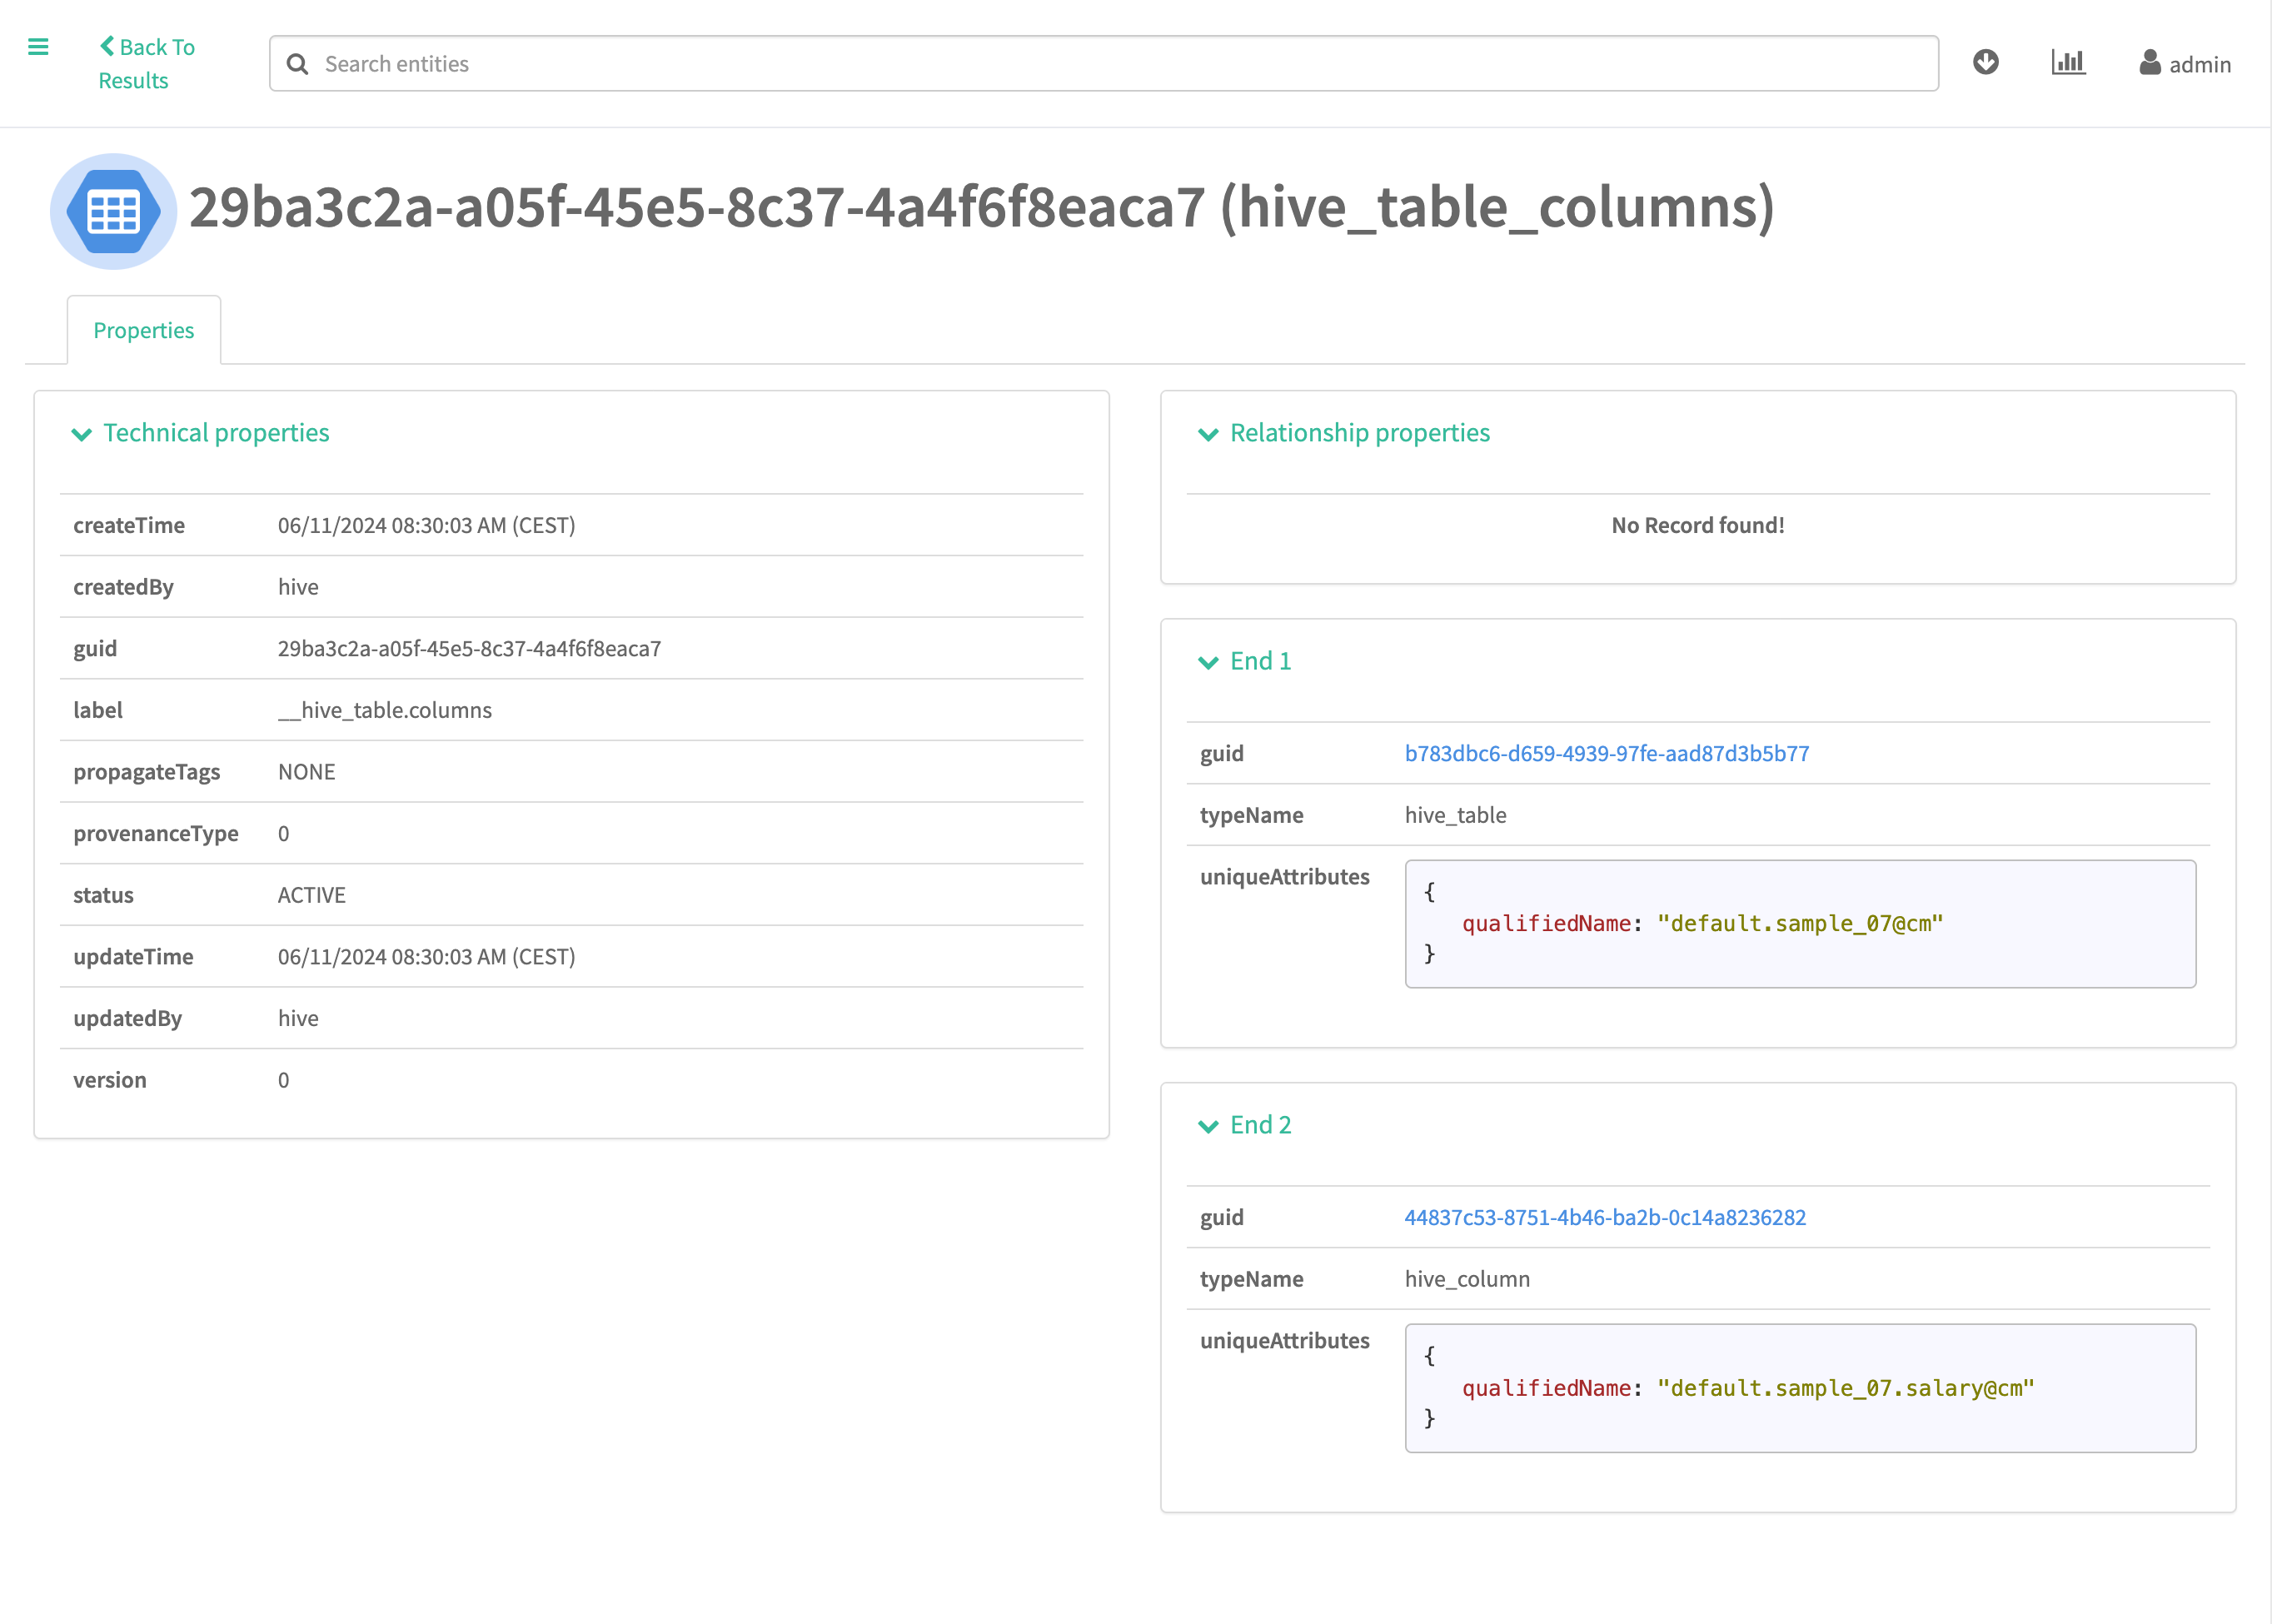Collapse the End 2 panel
2272x1624 pixels.
click(x=1208, y=1126)
